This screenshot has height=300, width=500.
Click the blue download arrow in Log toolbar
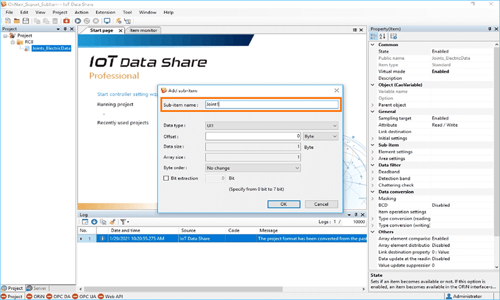(x=94, y=221)
